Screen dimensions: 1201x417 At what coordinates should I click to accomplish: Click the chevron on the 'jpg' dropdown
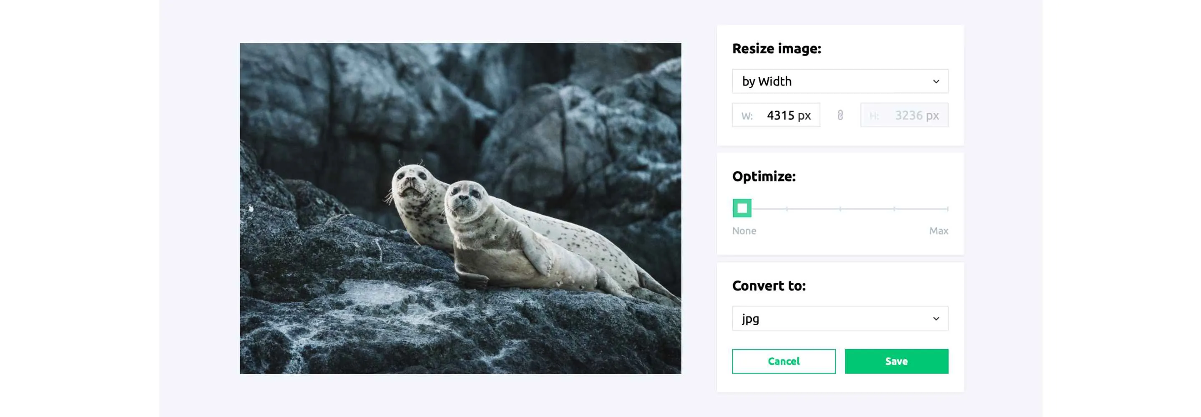pyautogui.click(x=936, y=319)
